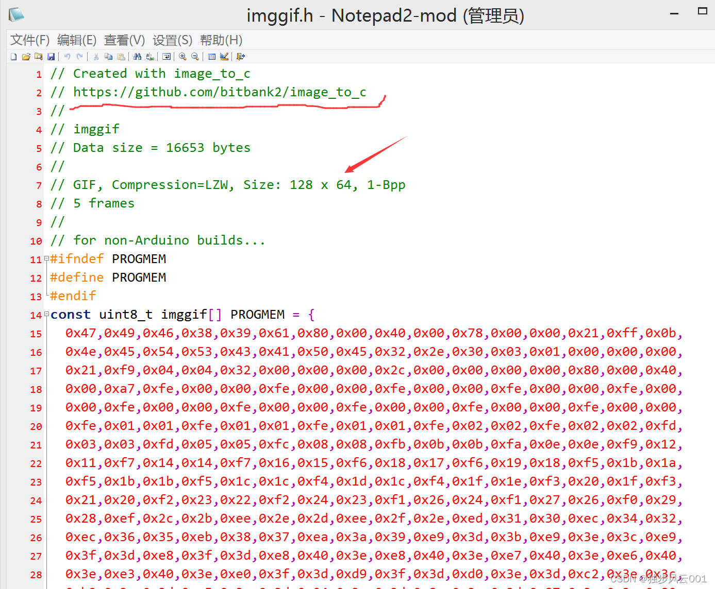This screenshot has width=715, height=589.
Task: Click the Notepad2 app icon in title bar
Action: pos(16,15)
